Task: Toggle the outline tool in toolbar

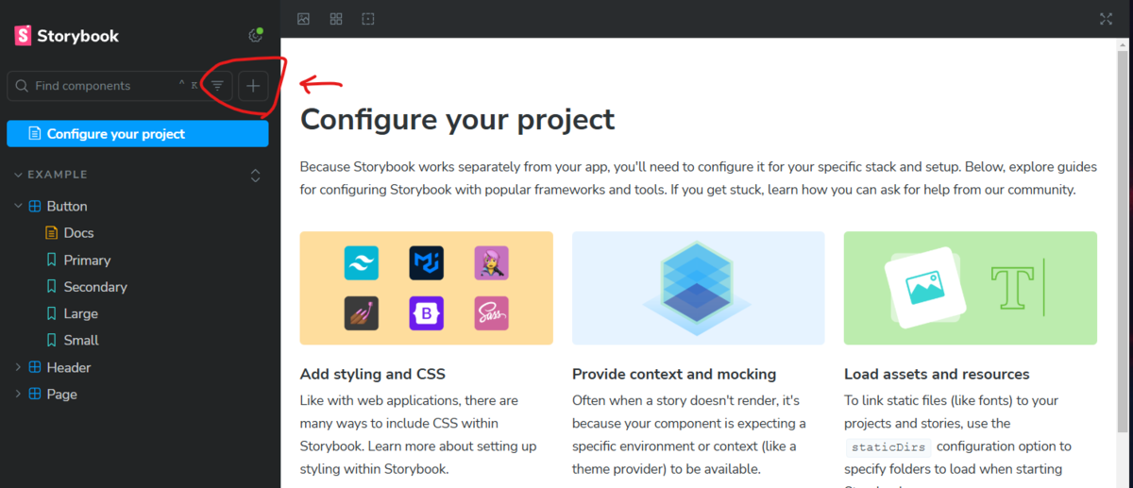Action: [x=368, y=19]
